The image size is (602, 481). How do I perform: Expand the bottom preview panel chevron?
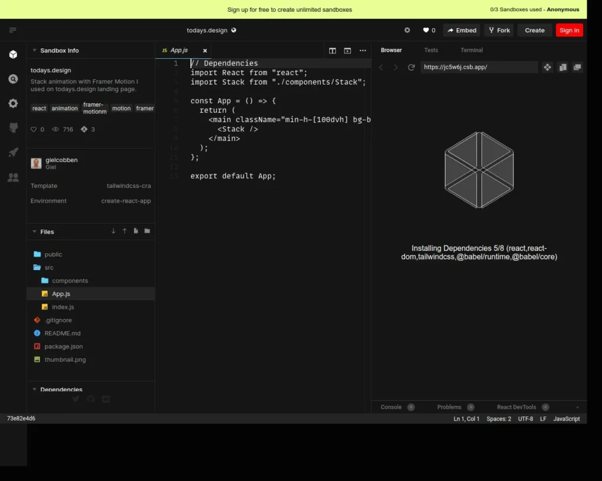(x=577, y=408)
